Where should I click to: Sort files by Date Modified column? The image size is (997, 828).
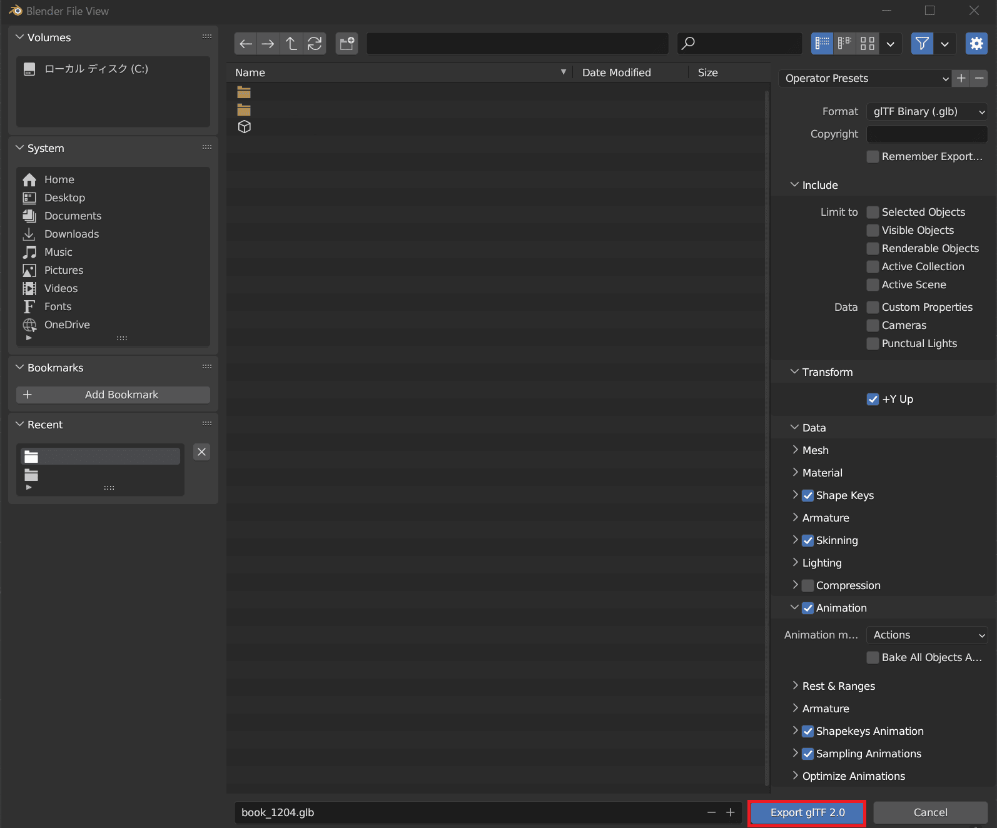coord(631,73)
